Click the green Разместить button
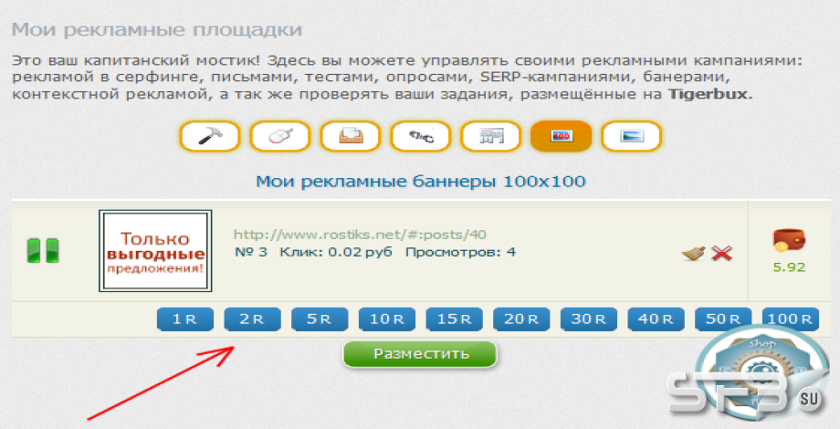The image size is (840, 429). coord(420,354)
